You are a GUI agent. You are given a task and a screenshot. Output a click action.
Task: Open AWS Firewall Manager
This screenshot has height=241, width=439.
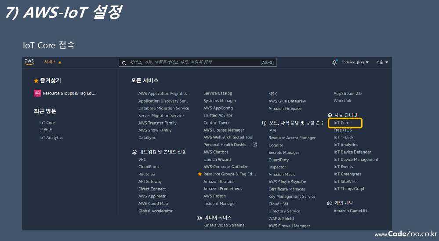click(x=289, y=226)
